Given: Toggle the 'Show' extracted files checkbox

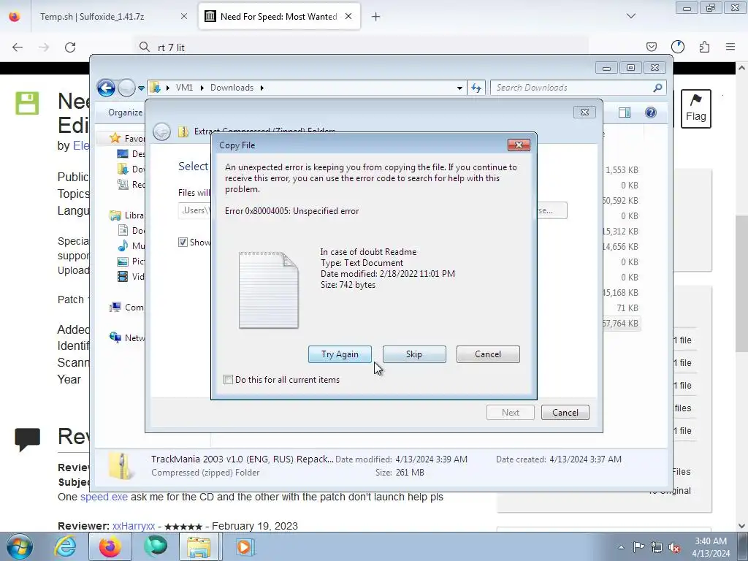Looking at the screenshot, I should coord(183,243).
